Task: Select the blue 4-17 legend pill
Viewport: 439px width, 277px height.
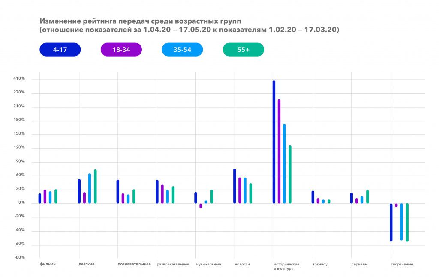Action: point(60,49)
